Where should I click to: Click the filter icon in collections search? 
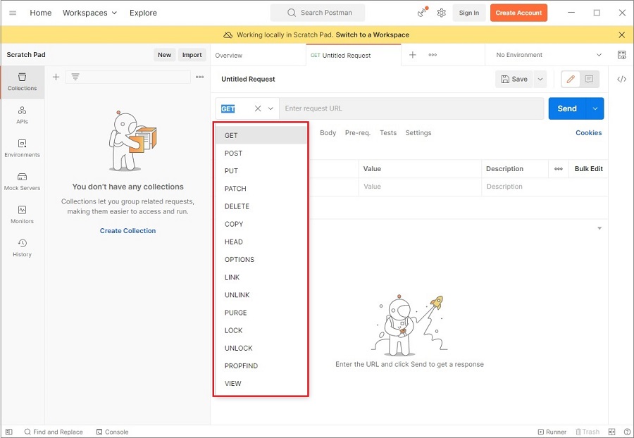tap(75, 77)
